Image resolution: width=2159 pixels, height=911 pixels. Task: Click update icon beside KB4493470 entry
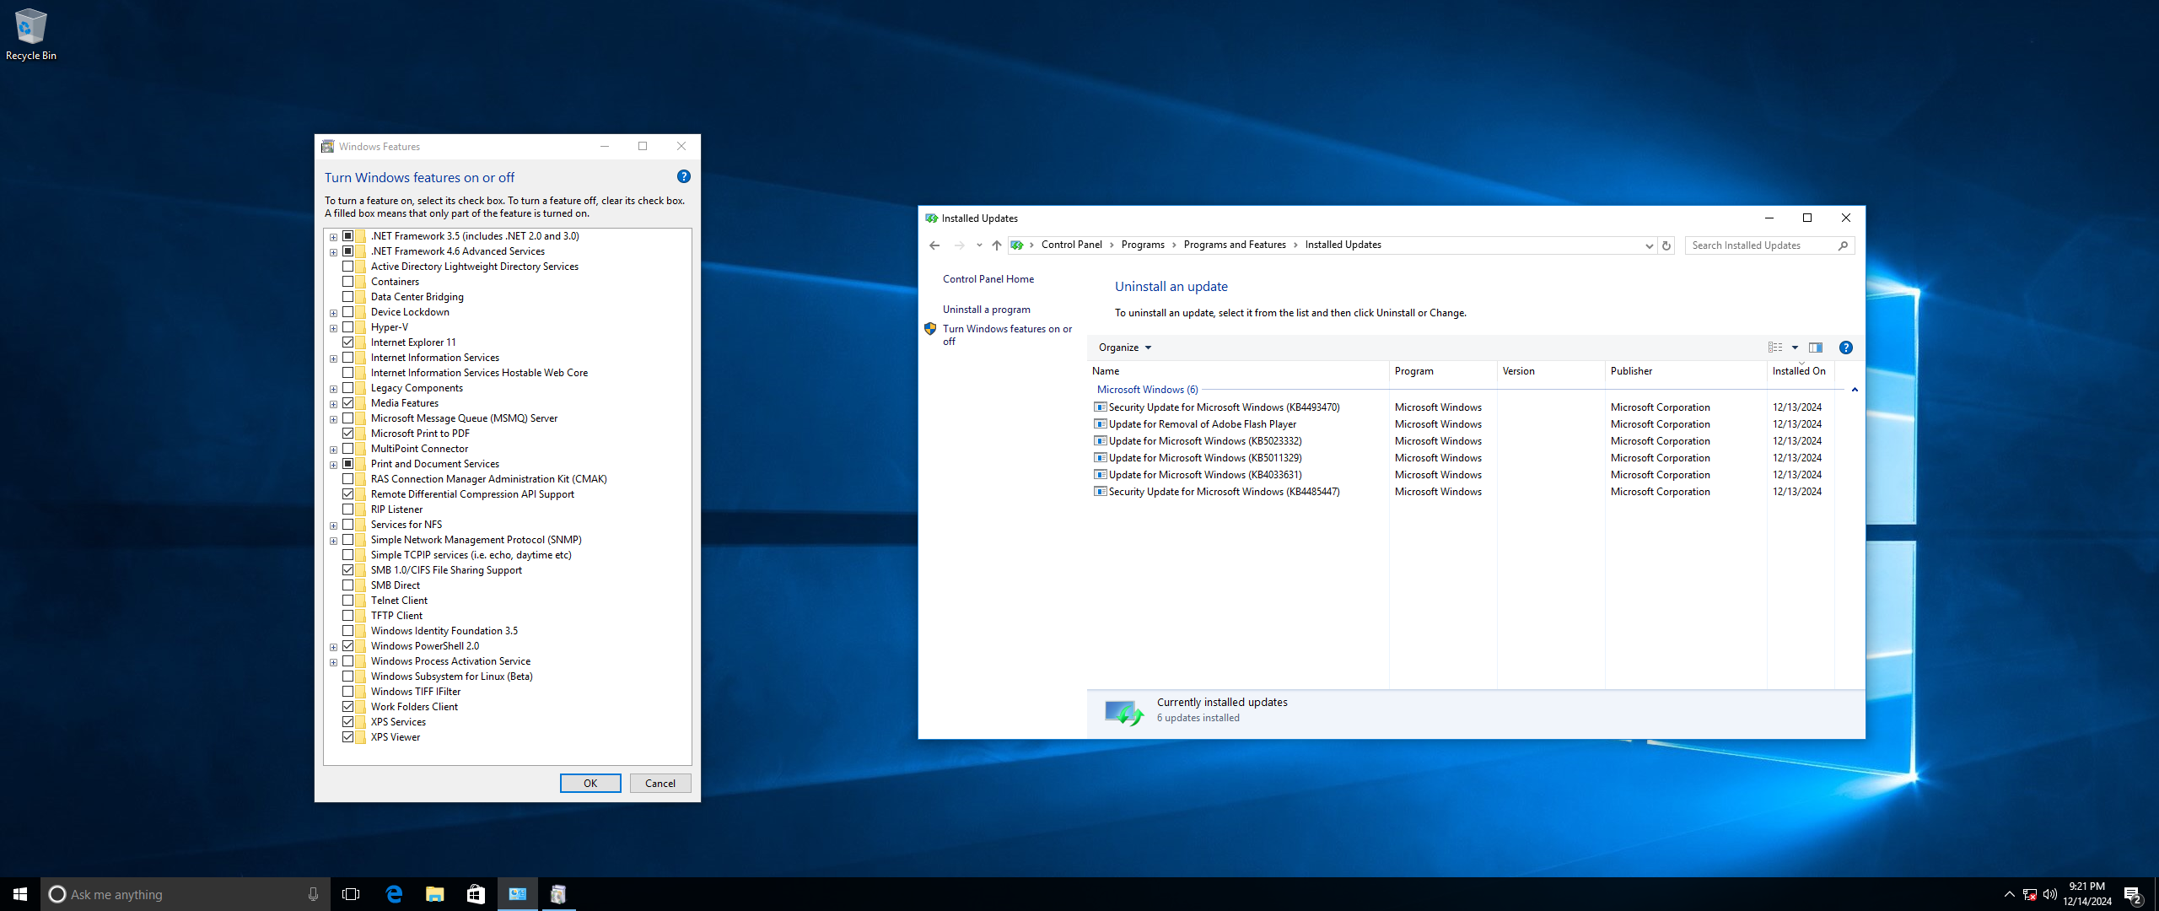point(1100,407)
